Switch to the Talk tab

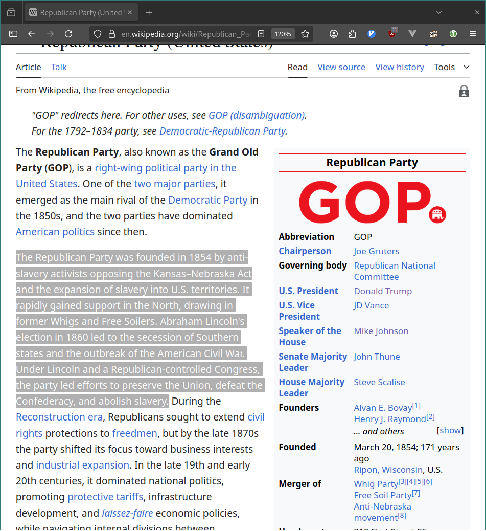tap(59, 67)
